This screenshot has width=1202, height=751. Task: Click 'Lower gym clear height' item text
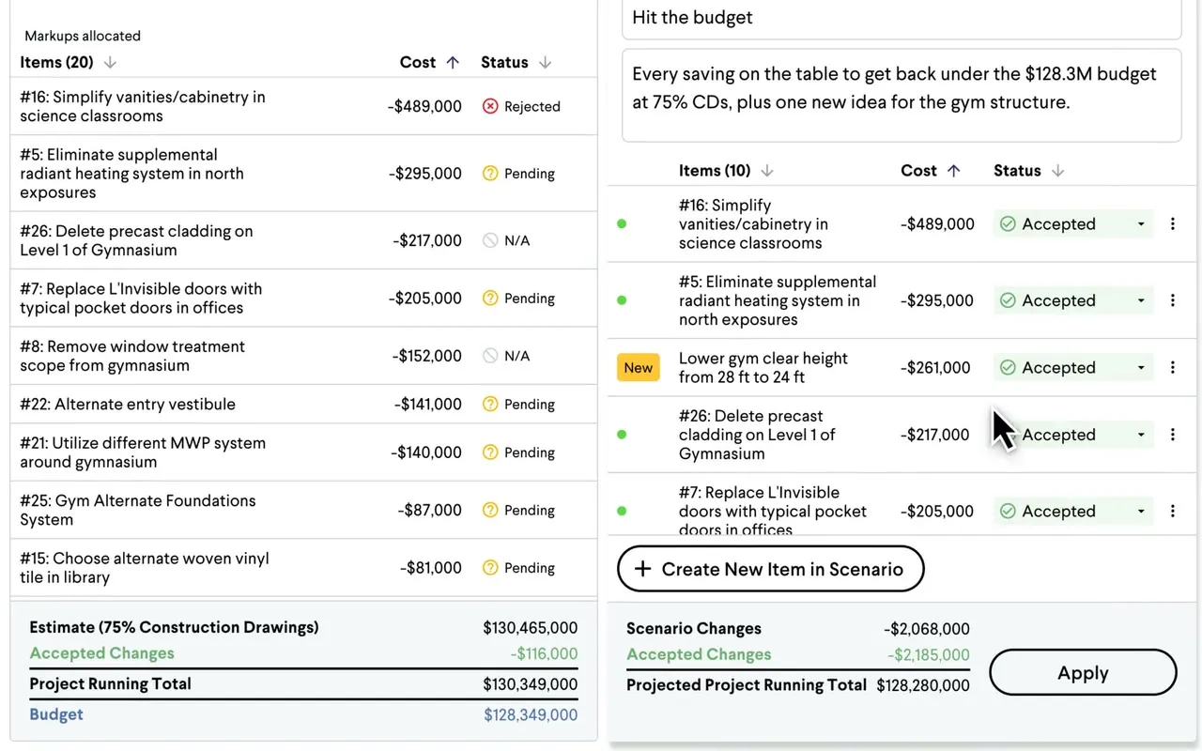[763, 368]
